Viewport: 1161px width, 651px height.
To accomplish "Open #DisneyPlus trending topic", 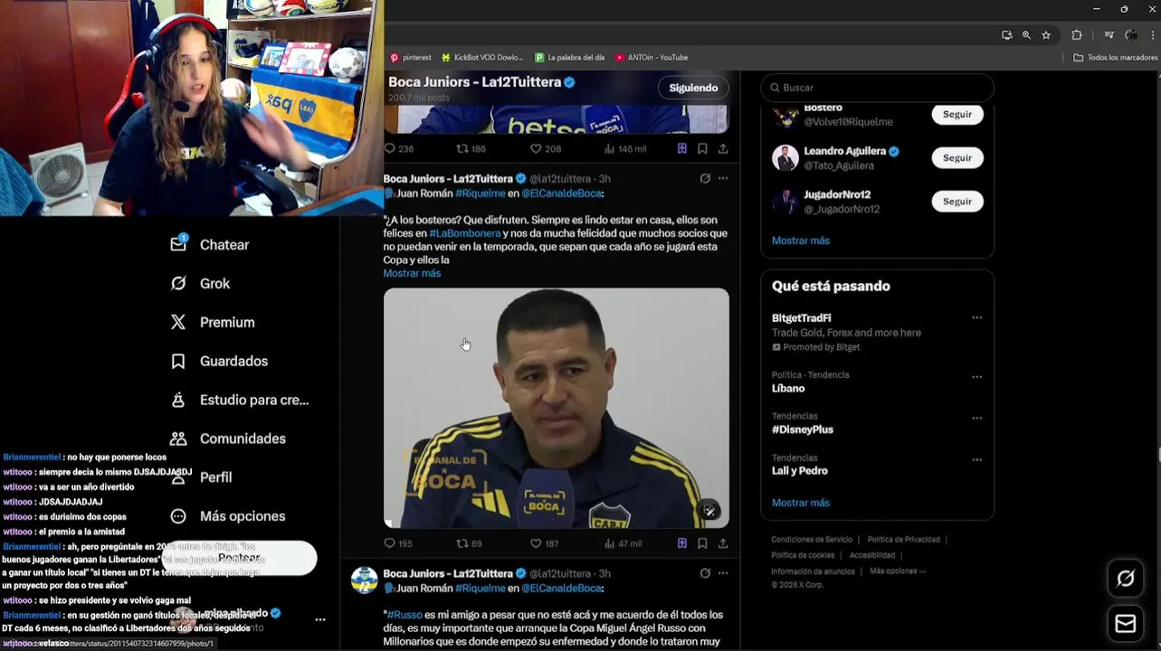I will click(803, 429).
